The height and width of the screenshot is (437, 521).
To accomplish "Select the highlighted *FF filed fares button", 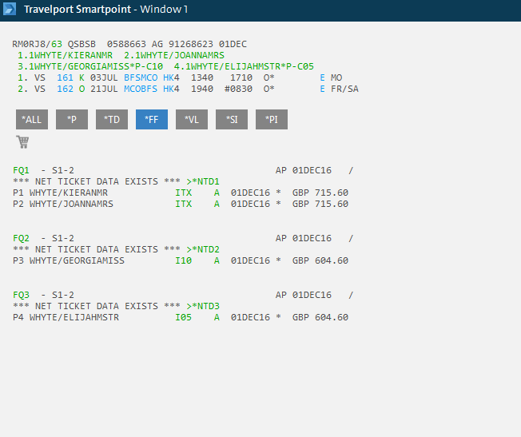I will (152, 119).
